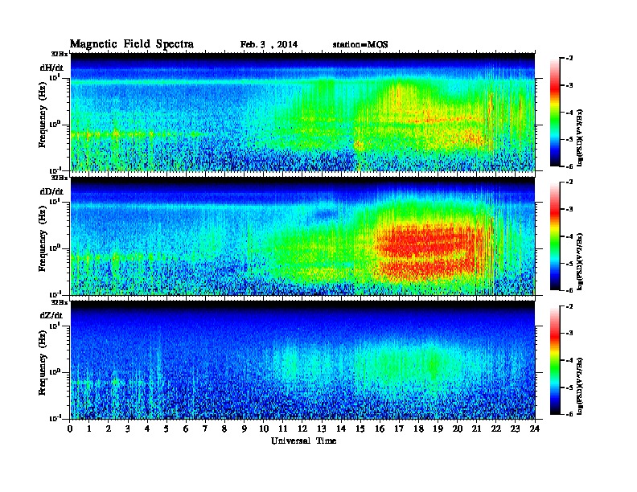The image size is (637, 492).
Task: Select the dH/dt panel label
Action: [x=51, y=68]
